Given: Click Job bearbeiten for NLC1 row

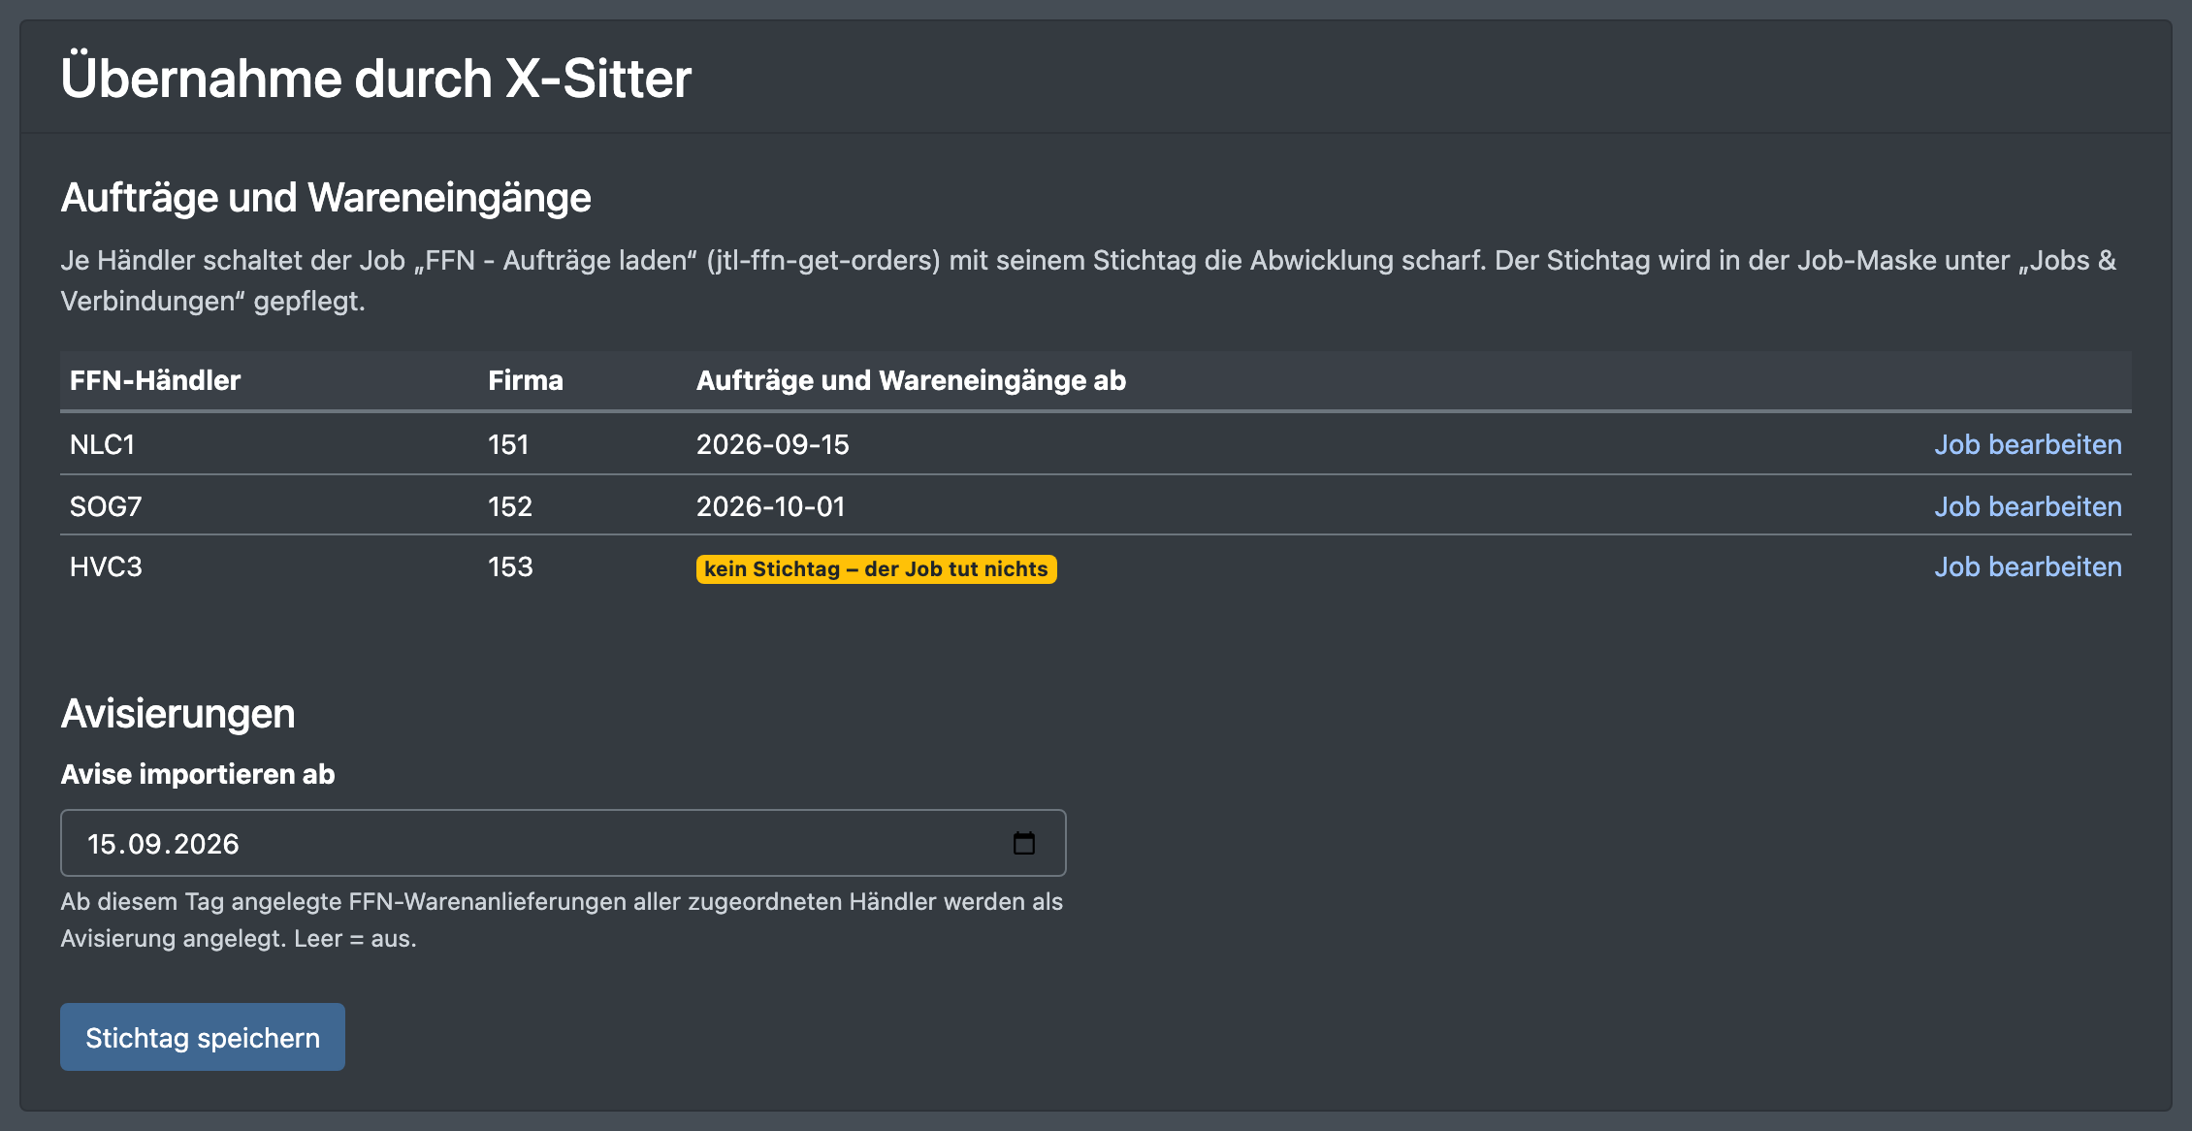Looking at the screenshot, I should 2027,444.
